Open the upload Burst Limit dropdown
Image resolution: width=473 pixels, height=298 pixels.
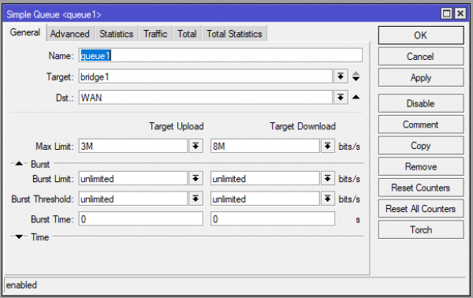click(x=196, y=178)
